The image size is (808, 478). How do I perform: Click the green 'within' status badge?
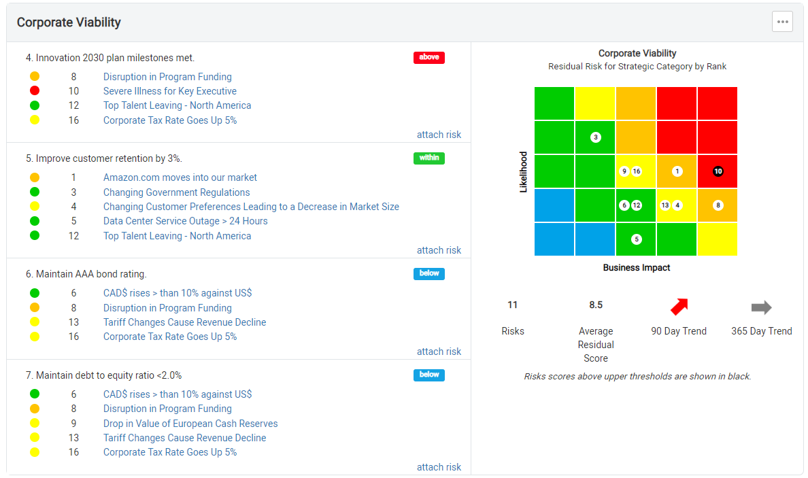[428, 158]
